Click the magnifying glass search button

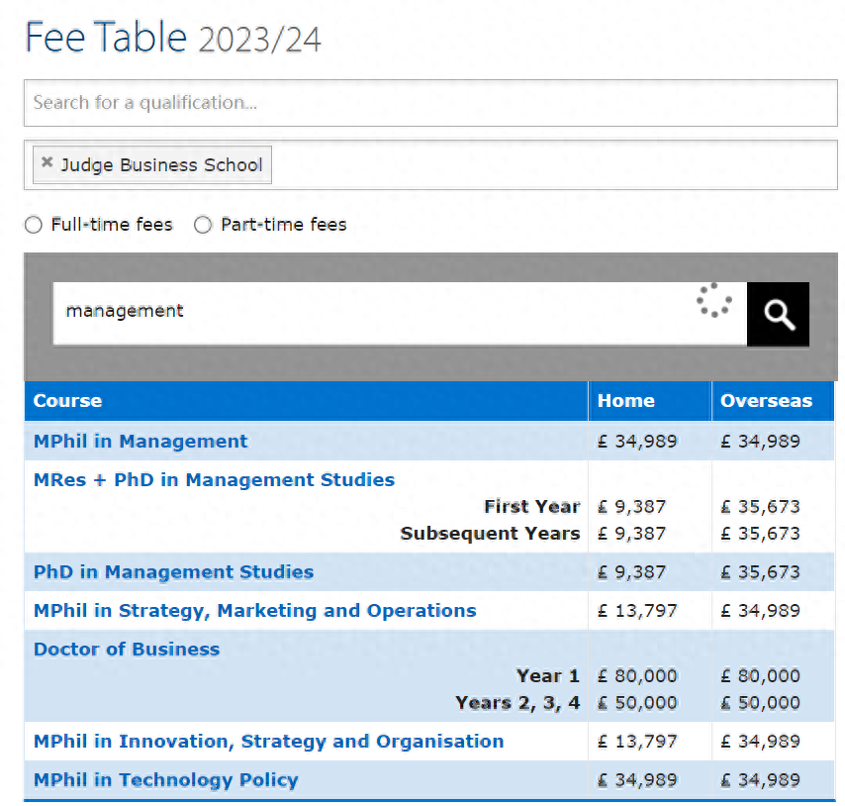click(778, 314)
